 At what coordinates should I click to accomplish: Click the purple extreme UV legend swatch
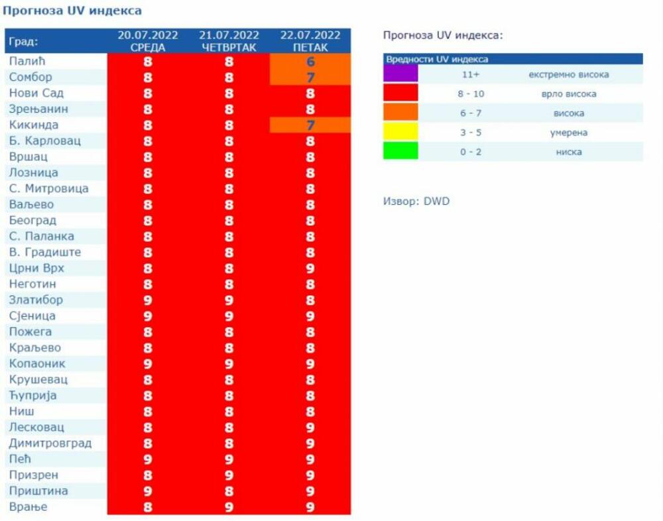pos(400,74)
